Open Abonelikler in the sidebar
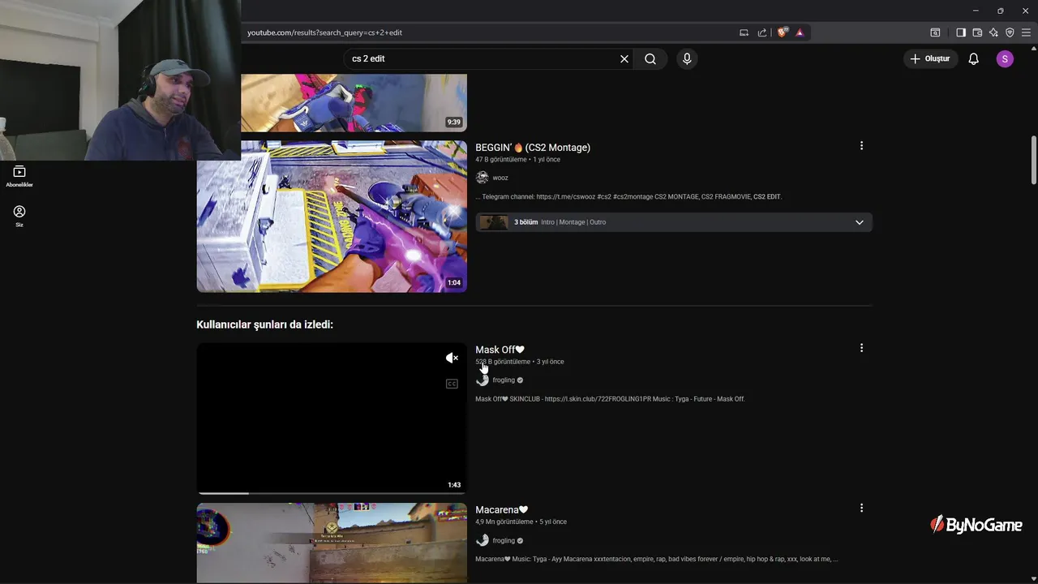 pyautogui.click(x=19, y=176)
